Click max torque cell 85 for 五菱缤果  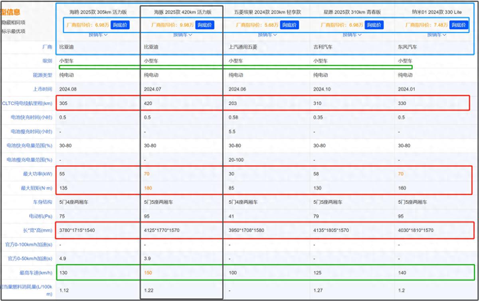(231, 188)
